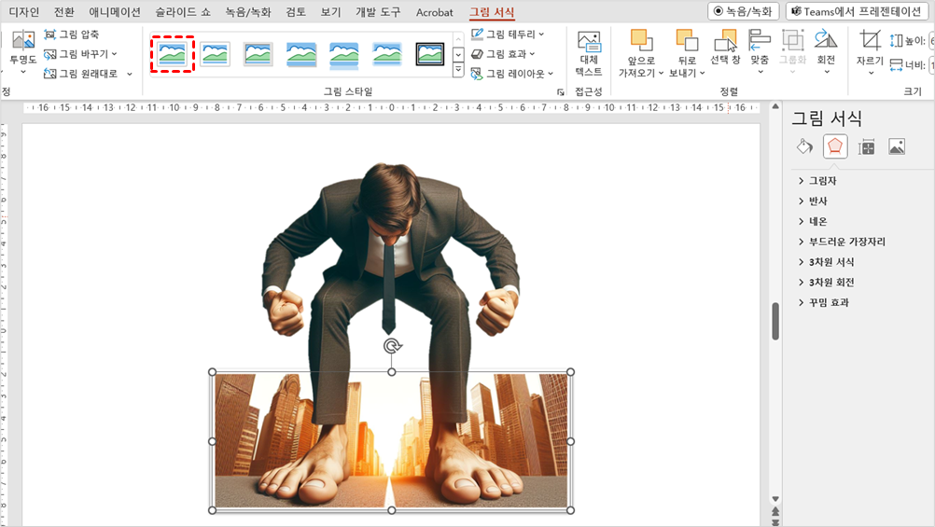Open the 그림 스타일 dialog launcher
Image resolution: width=935 pixels, height=527 pixels.
click(561, 91)
